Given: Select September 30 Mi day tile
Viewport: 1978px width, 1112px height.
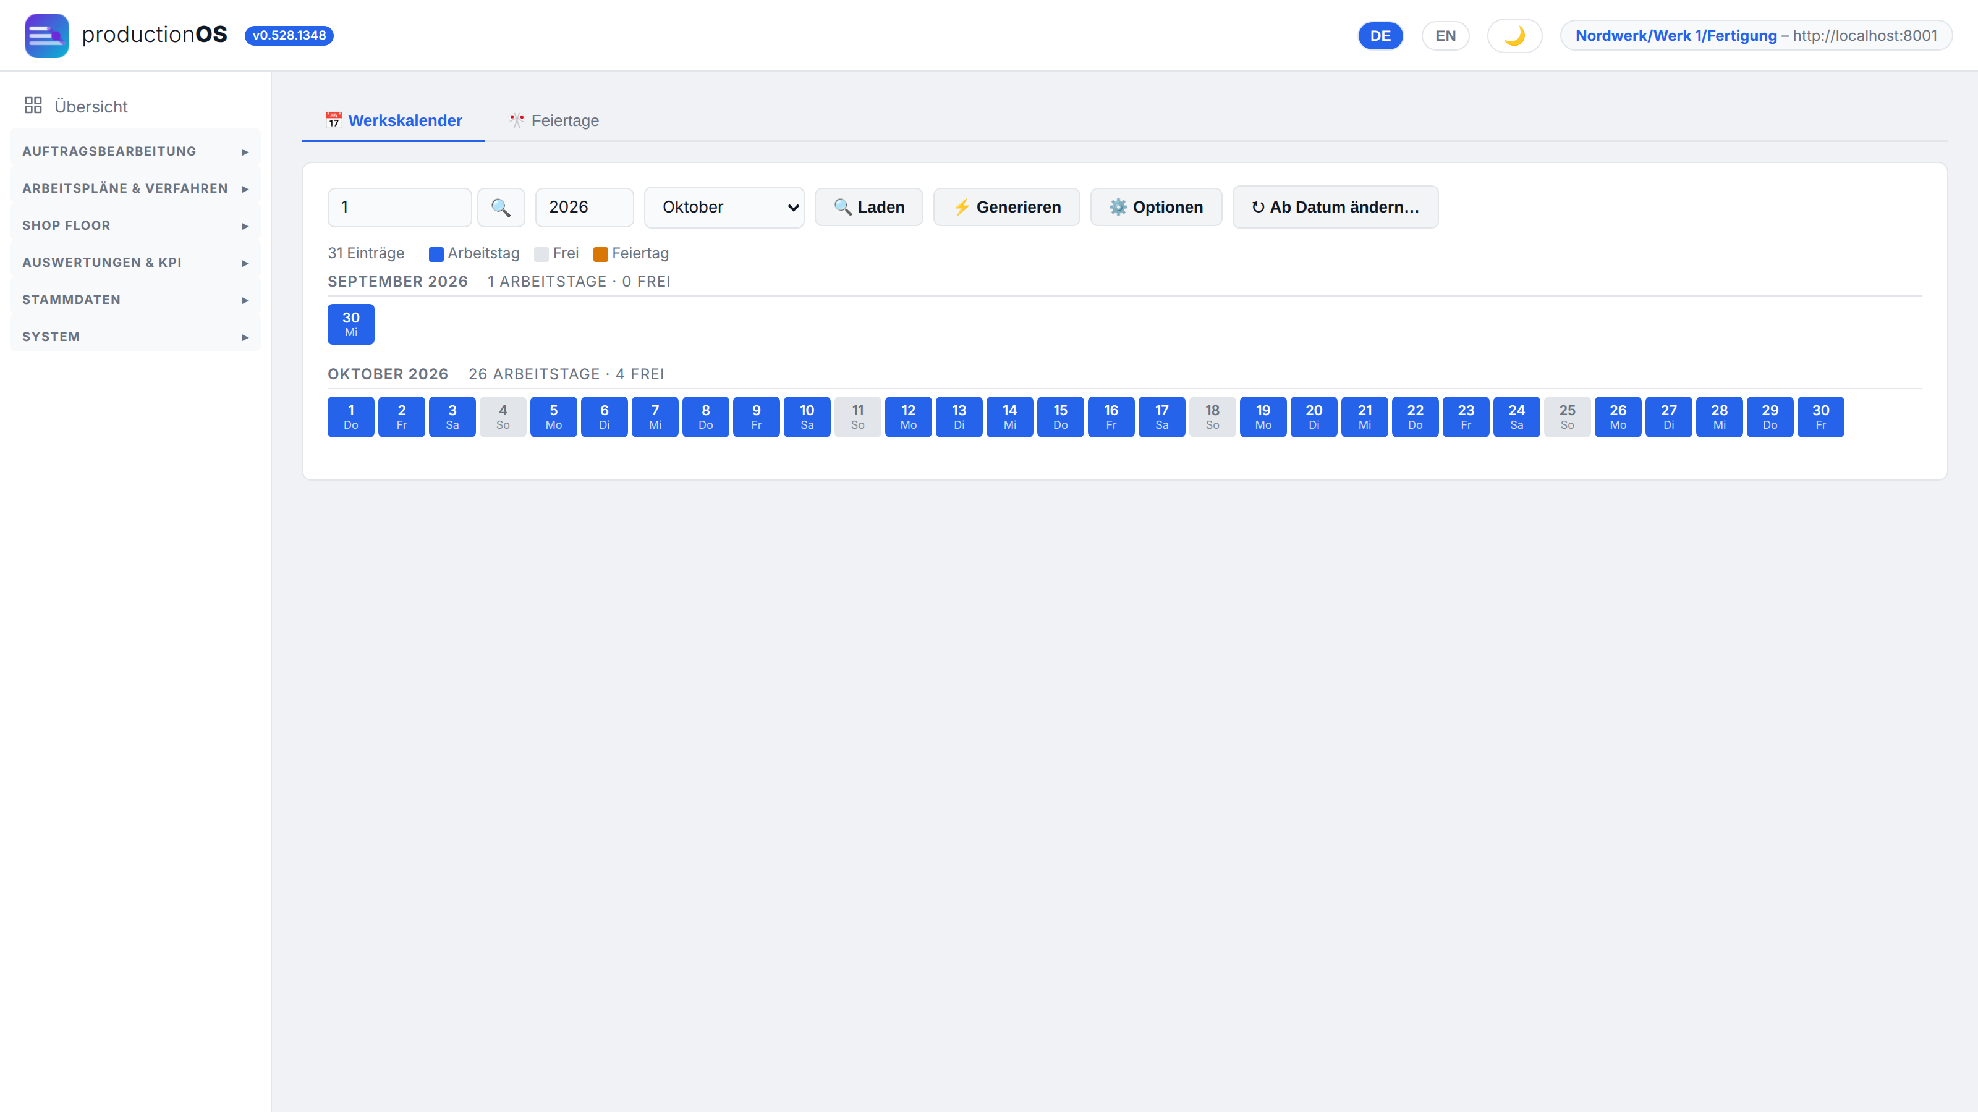Looking at the screenshot, I should 351,324.
